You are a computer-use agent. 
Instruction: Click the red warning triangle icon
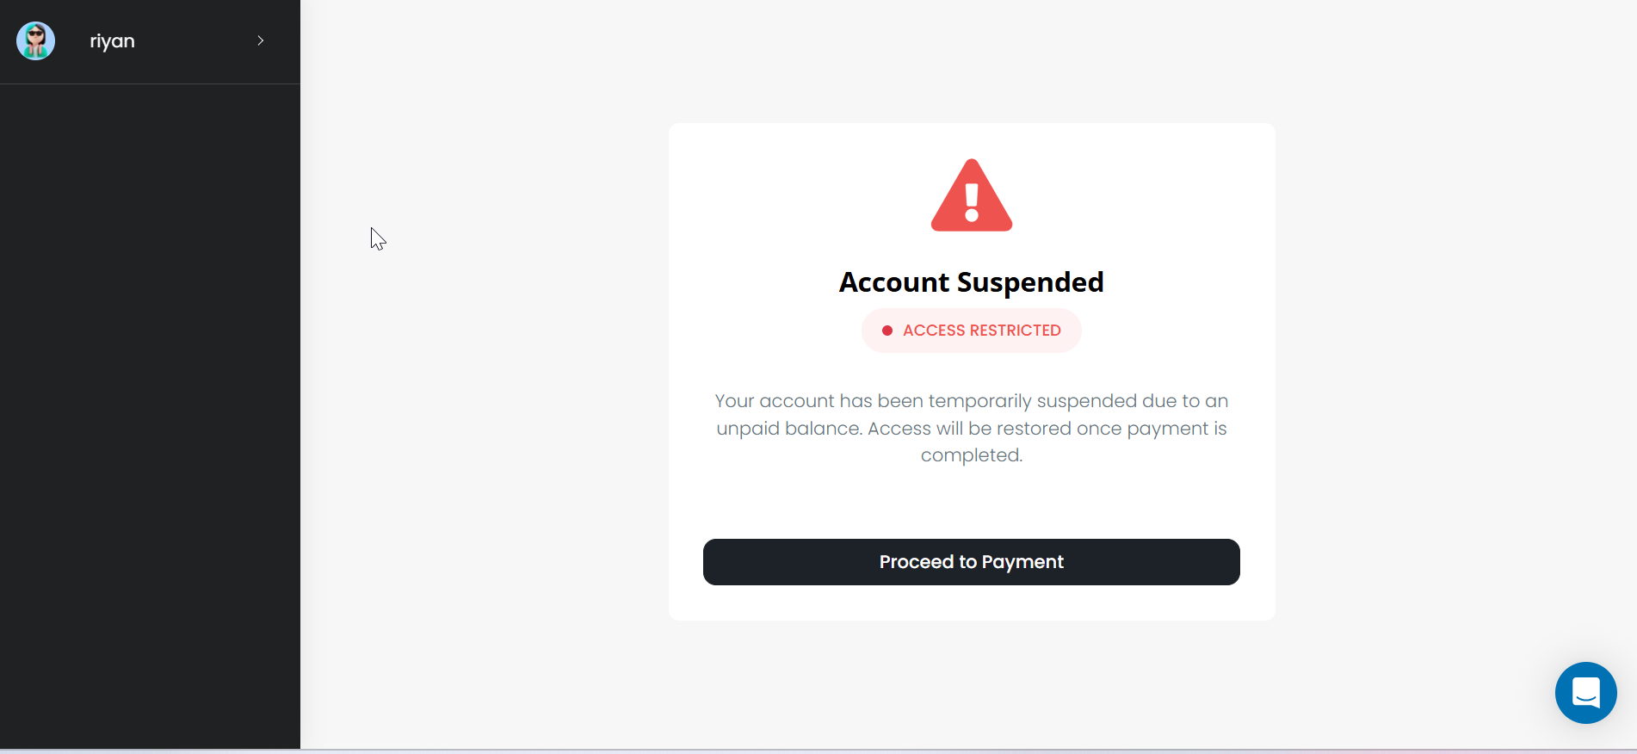click(971, 196)
